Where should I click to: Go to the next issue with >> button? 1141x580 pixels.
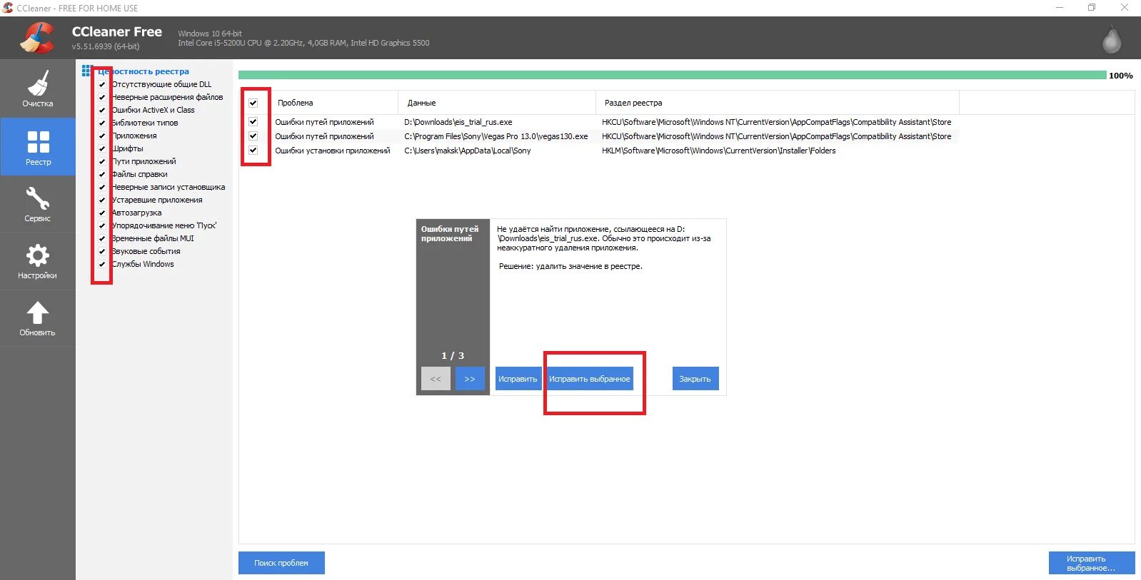coord(470,379)
